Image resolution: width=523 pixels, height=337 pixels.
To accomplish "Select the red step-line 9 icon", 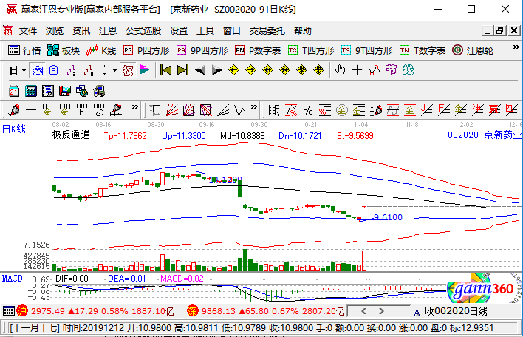I will [x=88, y=71].
